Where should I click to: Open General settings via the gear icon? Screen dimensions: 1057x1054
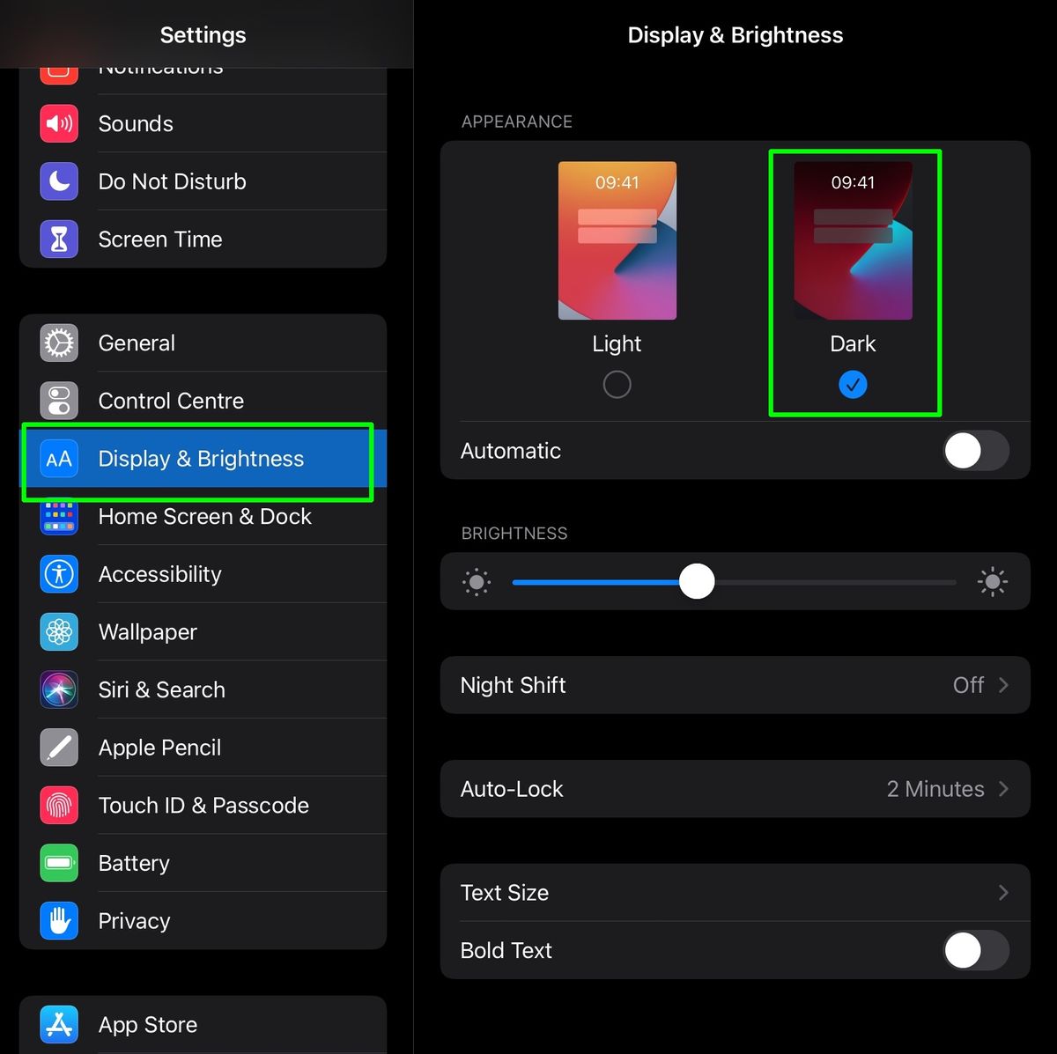58,343
